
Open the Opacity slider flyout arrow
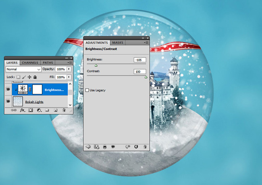(x=69, y=69)
